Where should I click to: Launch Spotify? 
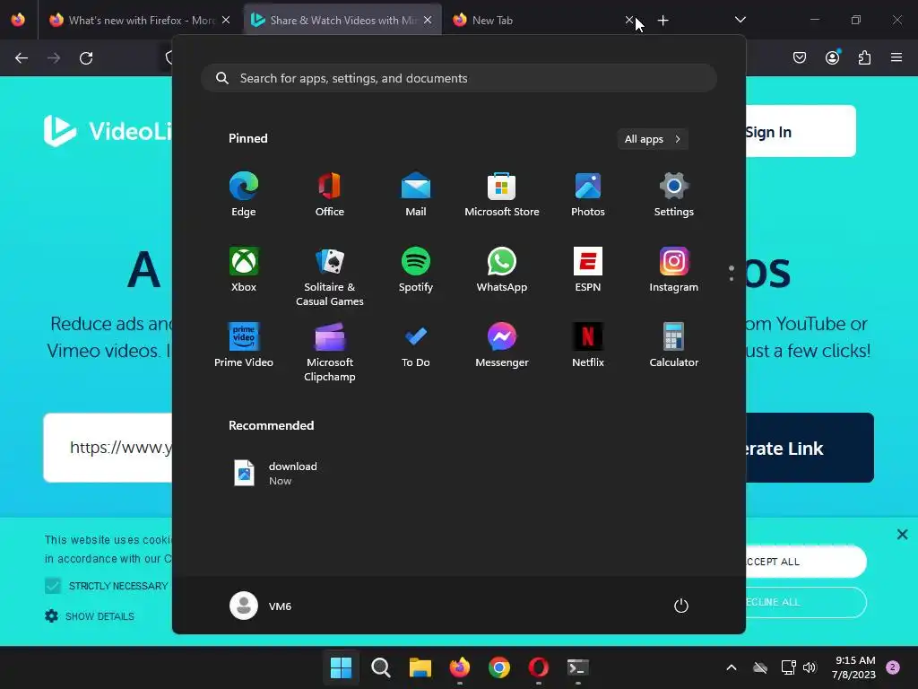tap(416, 269)
